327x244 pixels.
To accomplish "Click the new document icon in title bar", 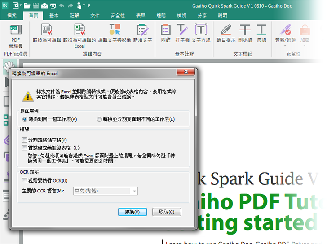I will (x=16, y=6).
